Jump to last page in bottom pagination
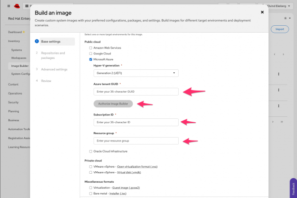Image resolution: width=297 pixels, height=198 pixels. click(x=282, y=122)
